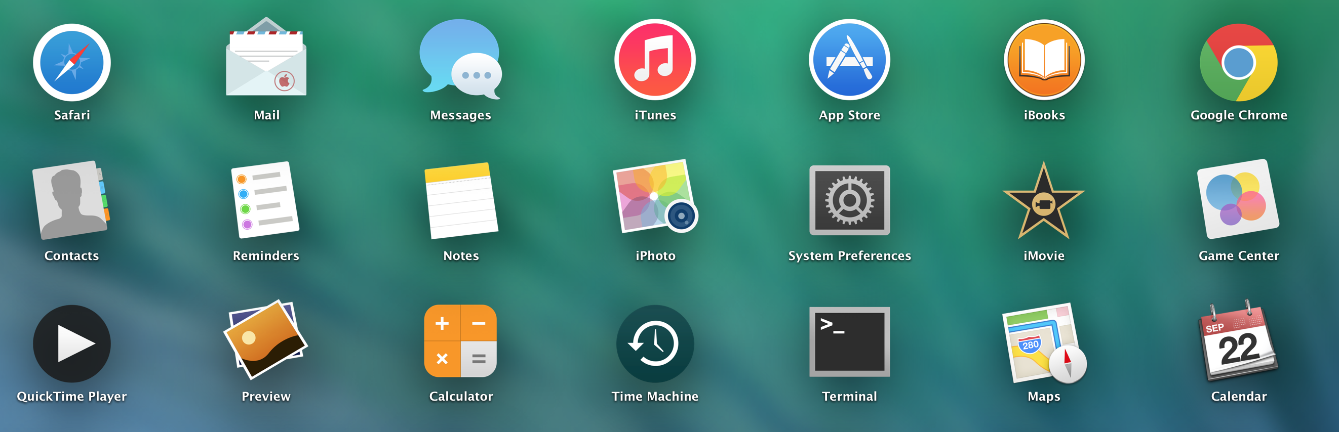Click the "iMovie" label text
The image size is (1339, 432).
(1044, 256)
